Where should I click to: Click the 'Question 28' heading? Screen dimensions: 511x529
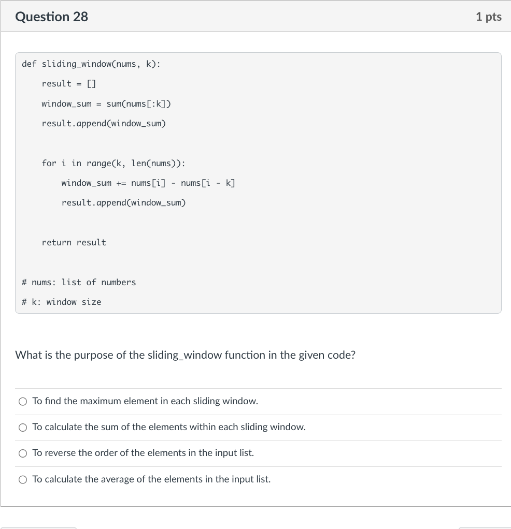(x=51, y=17)
